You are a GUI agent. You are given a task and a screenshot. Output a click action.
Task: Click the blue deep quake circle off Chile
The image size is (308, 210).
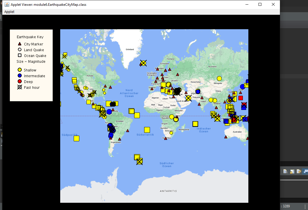(110, 135)
